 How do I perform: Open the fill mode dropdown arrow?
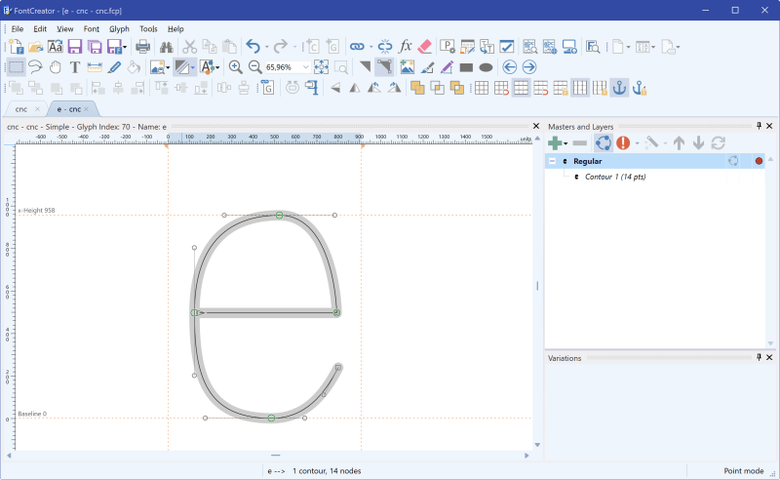tap(192, 66)
